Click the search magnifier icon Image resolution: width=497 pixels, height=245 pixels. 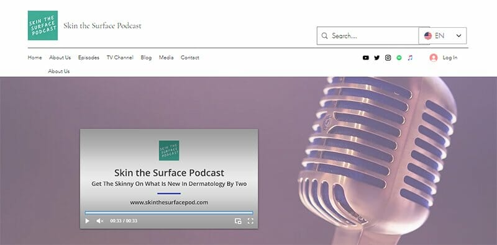324,36
